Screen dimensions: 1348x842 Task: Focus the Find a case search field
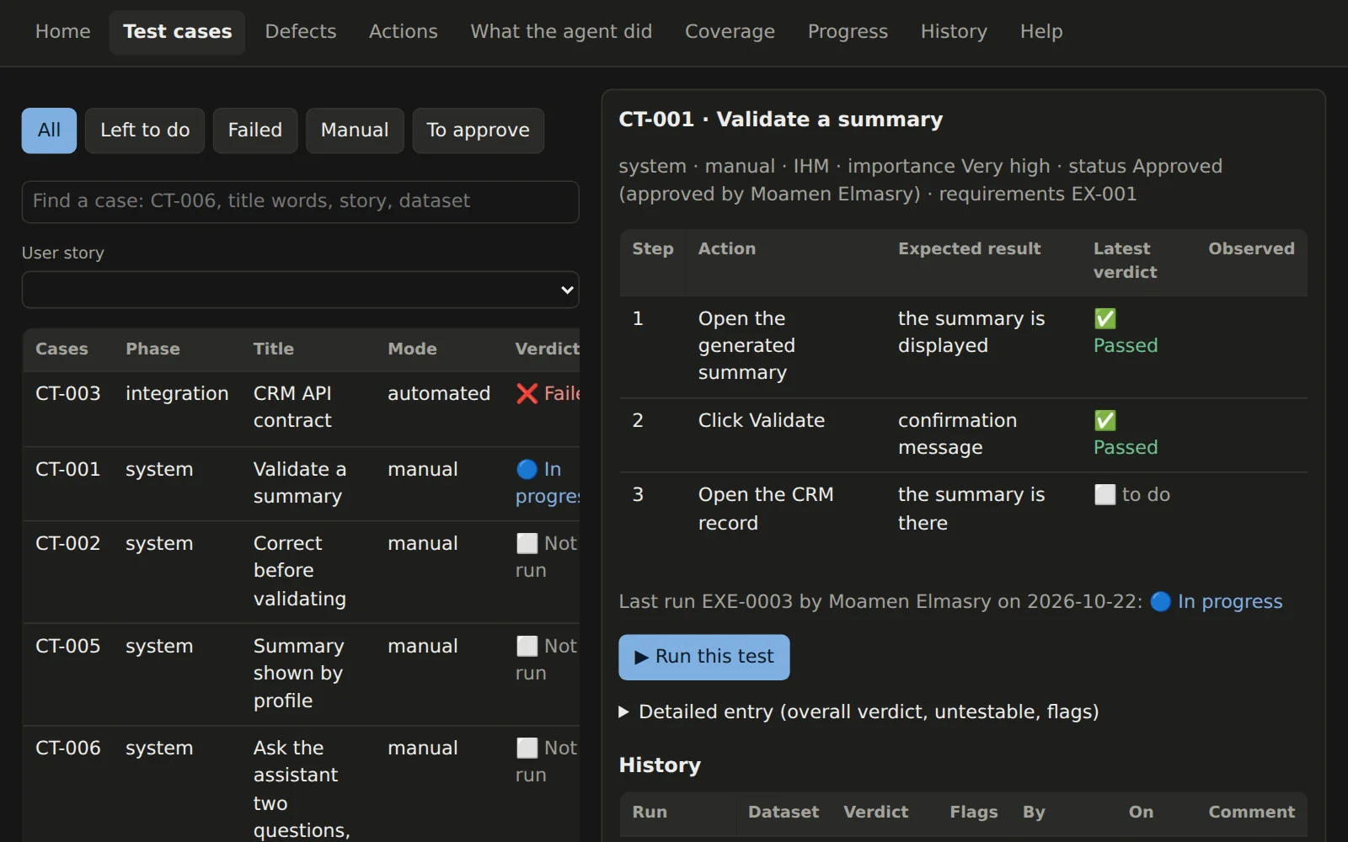(x=300, y=201)
